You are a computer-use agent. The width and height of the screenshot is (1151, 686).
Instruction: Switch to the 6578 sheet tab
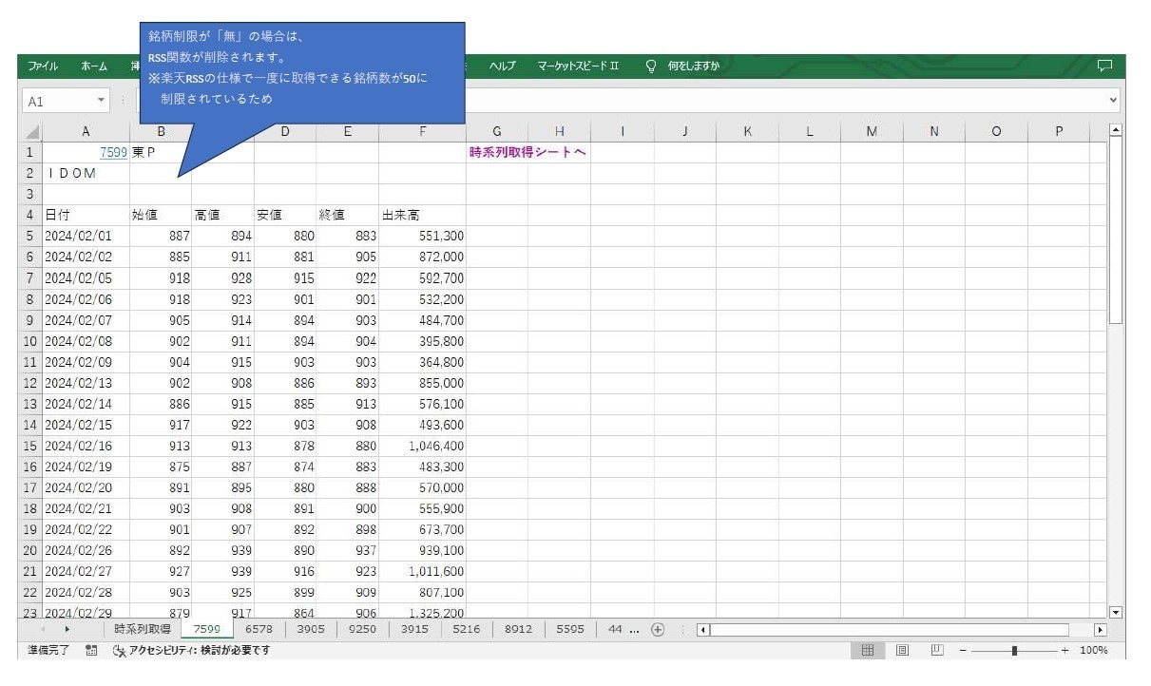pyautogui.click(x=259, y=629)
